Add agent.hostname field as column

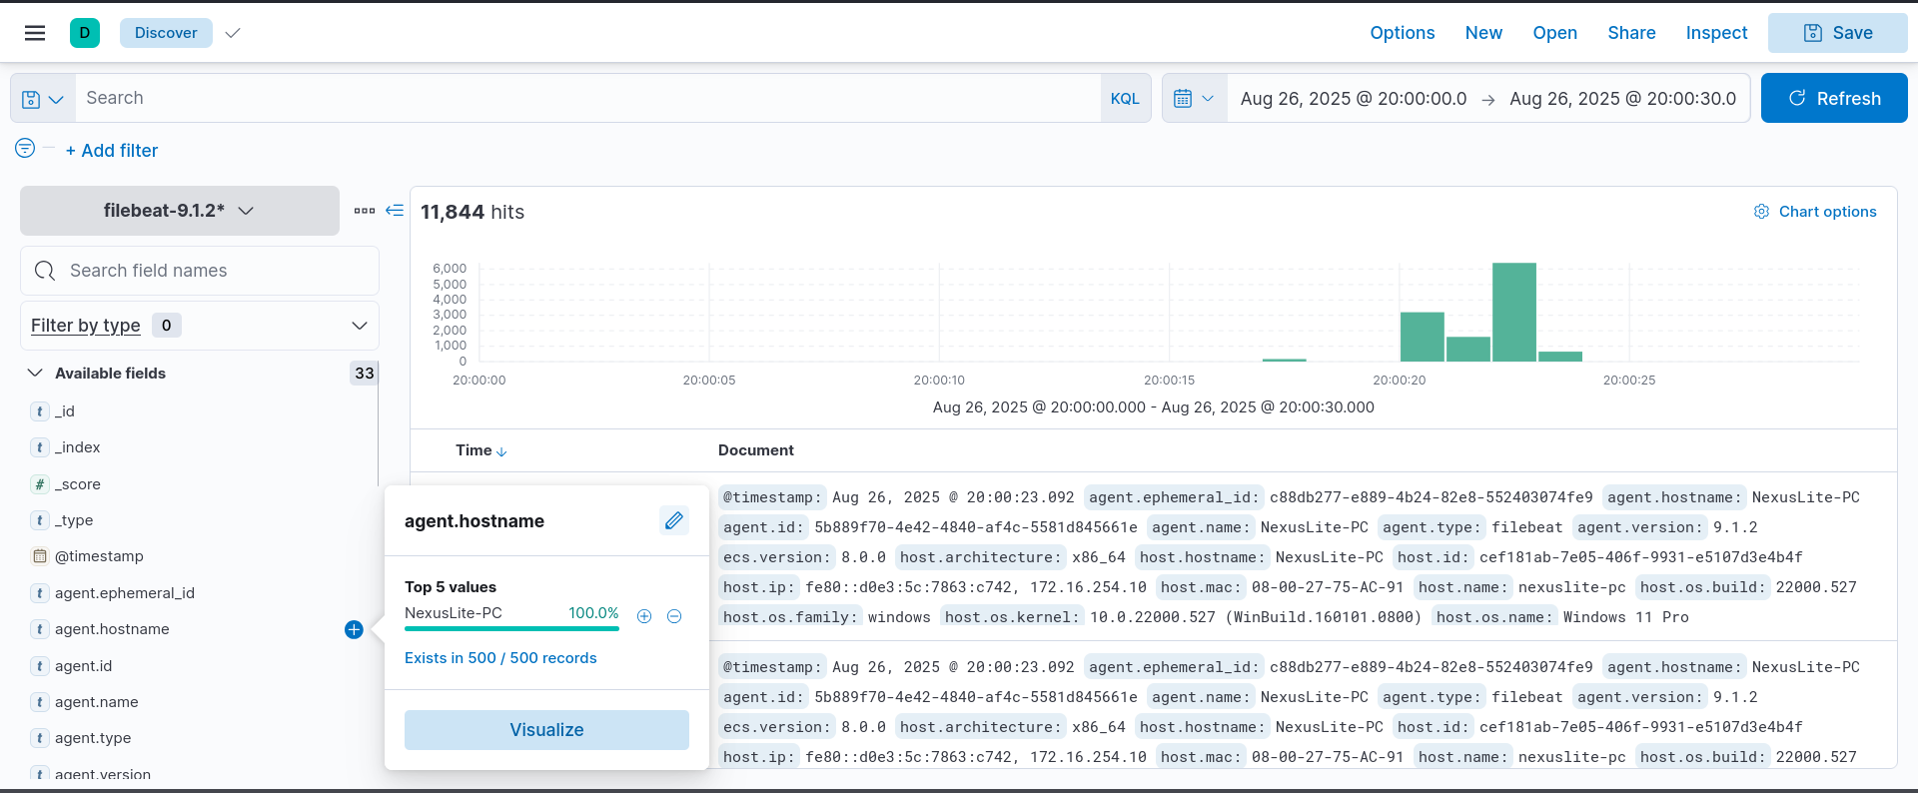pyautogui.click(x=354, y=629)
